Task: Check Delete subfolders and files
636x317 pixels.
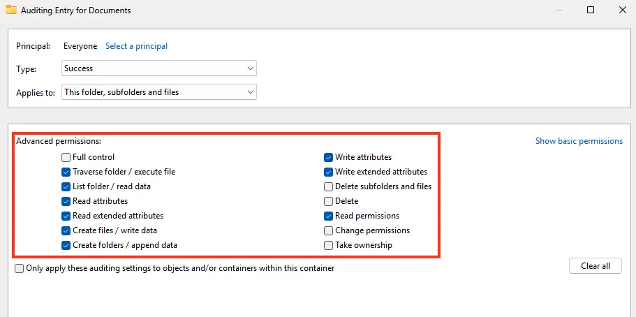Action: pos(329,186)
